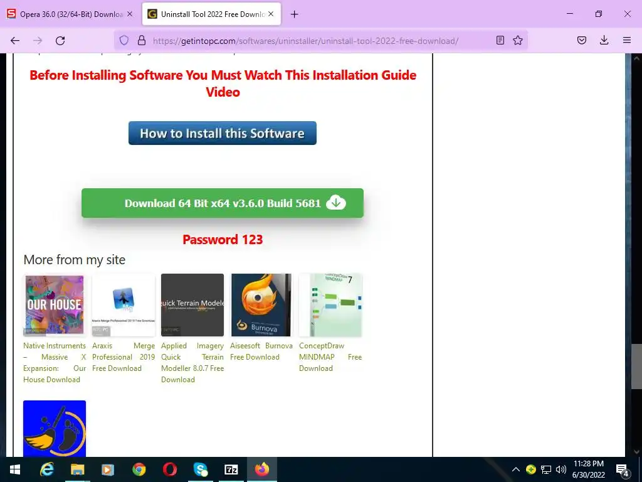Image resolution: width=642 pixels, height=482 pixels.
Task: Click the page vertical scrollbar thumb
Action: pos(636,366)
